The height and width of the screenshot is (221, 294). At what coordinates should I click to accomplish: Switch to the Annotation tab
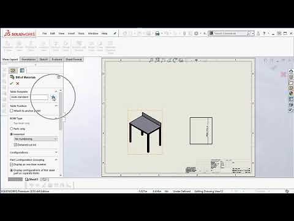pyautogui.click(x=29, y=60)
